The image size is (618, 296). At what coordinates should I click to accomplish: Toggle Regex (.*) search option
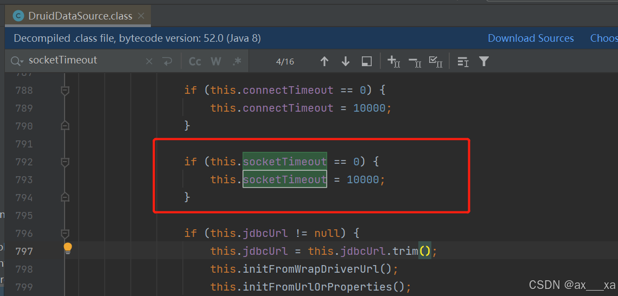click(x=237, y=61)
